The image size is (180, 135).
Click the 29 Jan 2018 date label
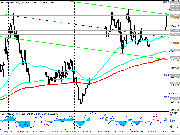point(121,131)
